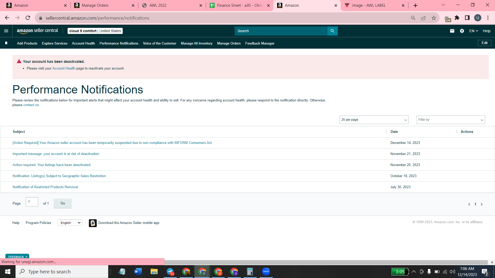Viewport: 495px width, 278px height.
Task: Go to next page of notifications arrow
Action: 482,204
